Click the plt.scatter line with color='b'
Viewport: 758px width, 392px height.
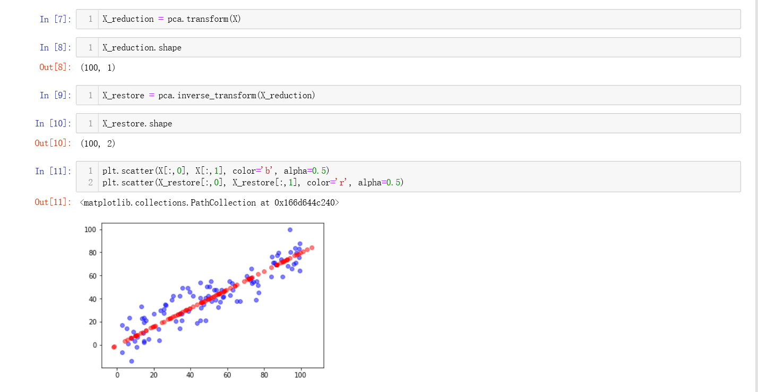click(216, 171)
